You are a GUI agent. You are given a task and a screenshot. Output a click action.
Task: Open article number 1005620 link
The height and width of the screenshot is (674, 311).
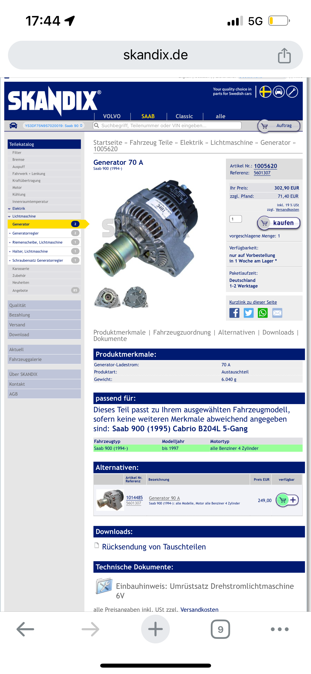point(266,166)
